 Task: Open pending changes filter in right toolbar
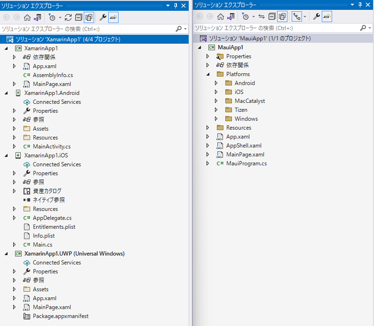pos(246,16)
